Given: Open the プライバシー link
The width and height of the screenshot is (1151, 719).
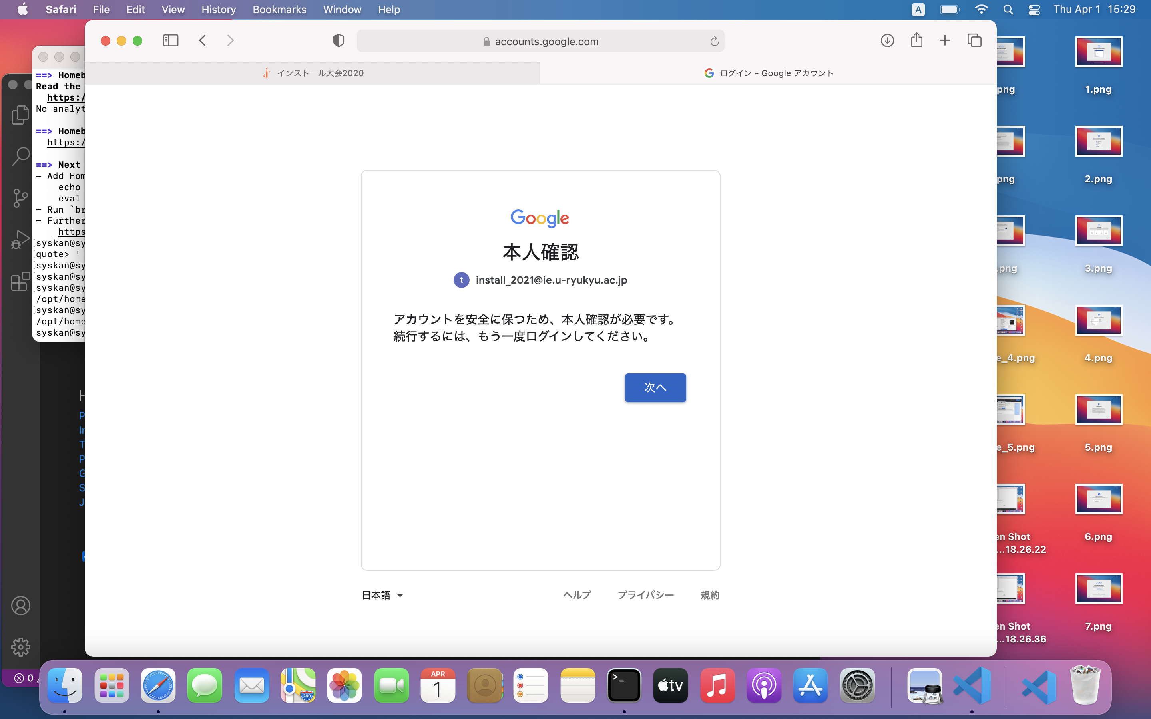Looking at the screenshot, I should (645, 595).
